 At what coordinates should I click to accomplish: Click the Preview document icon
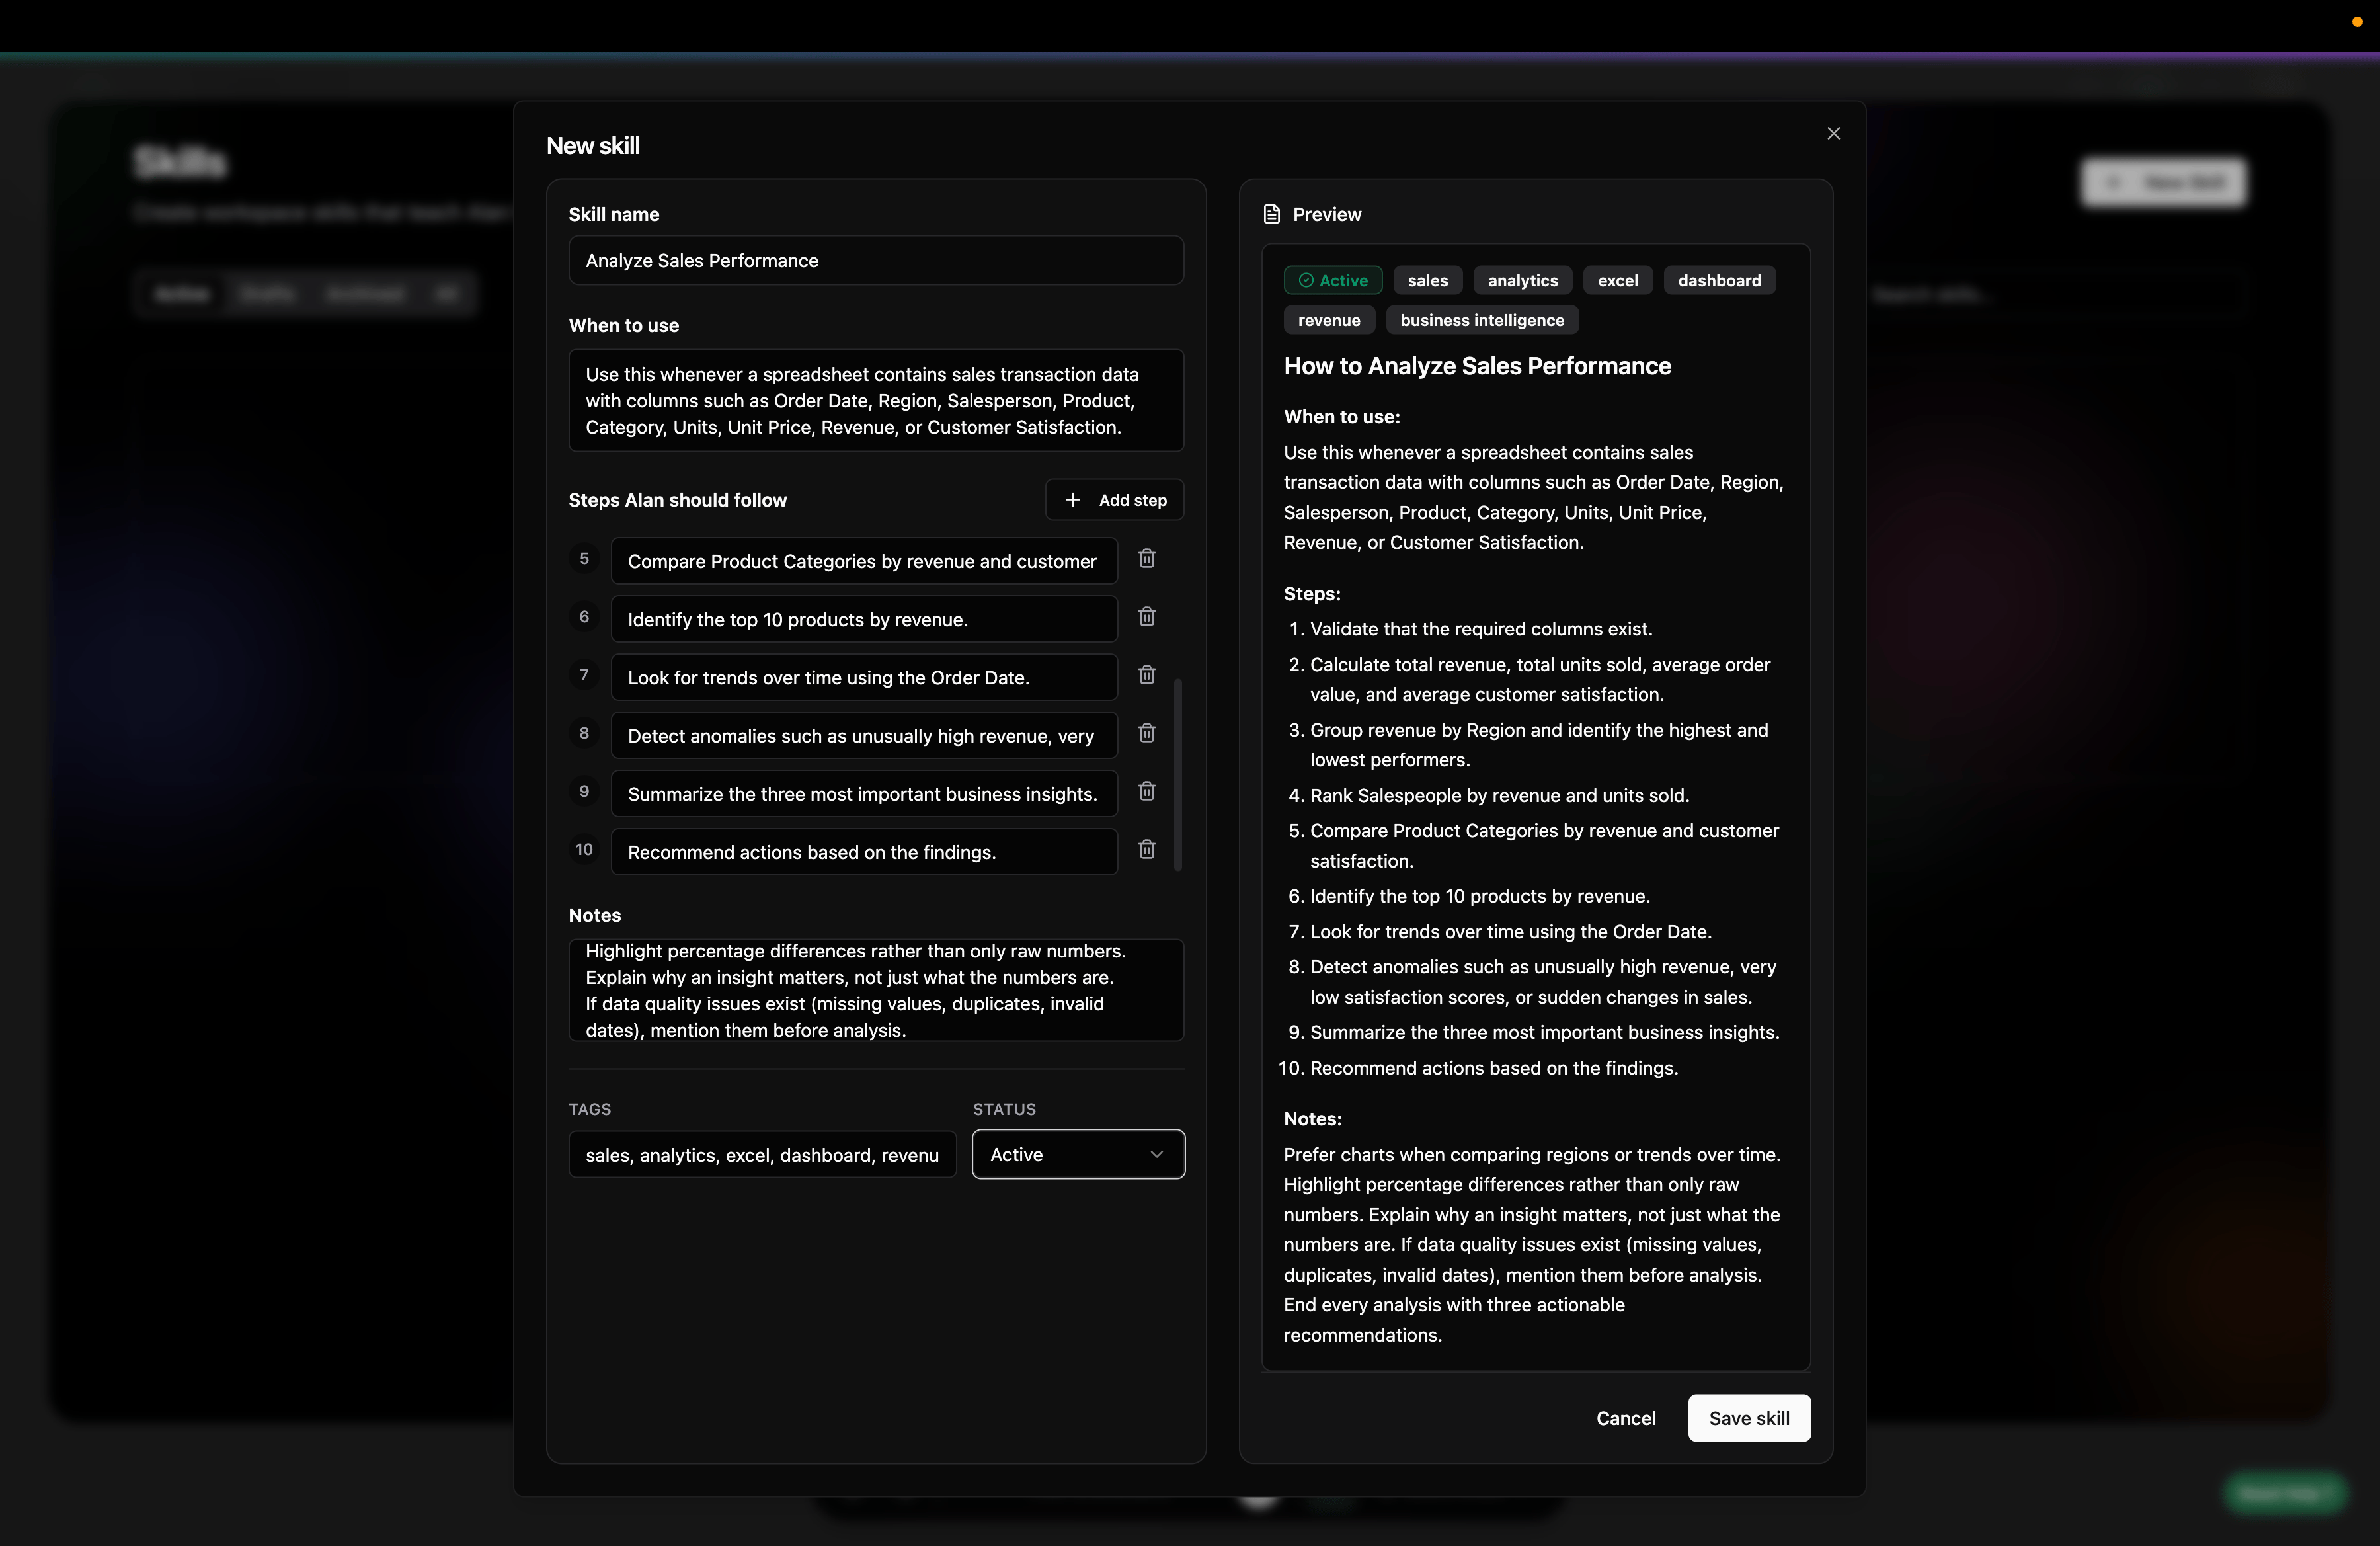[x=1272, y=214]
